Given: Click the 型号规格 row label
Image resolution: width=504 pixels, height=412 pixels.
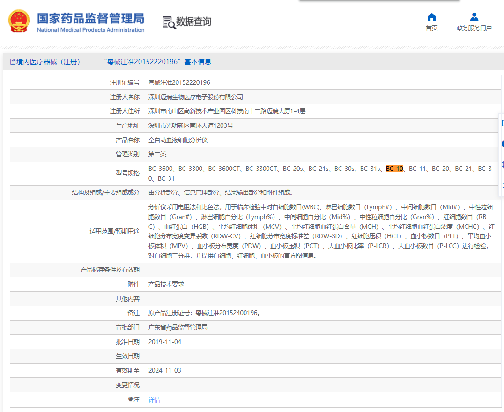Looking at the screenshot, I should [127, 173].
